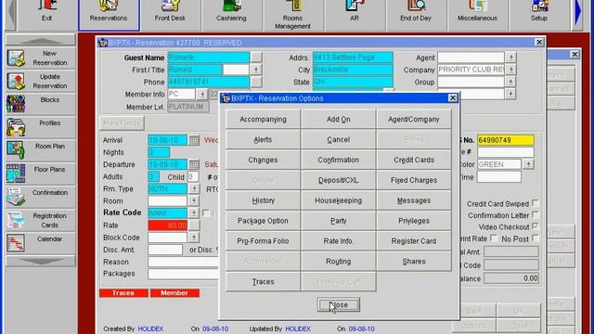Open the Housekeeping option

(x=338, y=200)
